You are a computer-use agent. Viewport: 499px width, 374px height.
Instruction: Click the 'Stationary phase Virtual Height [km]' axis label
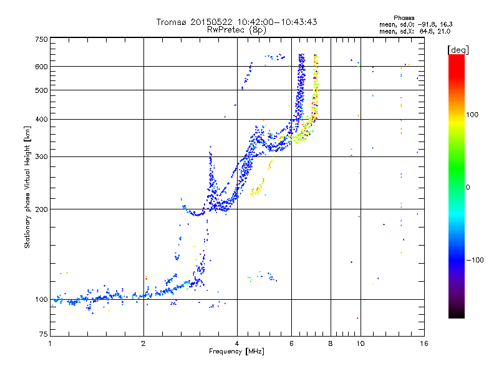[27, 188]
